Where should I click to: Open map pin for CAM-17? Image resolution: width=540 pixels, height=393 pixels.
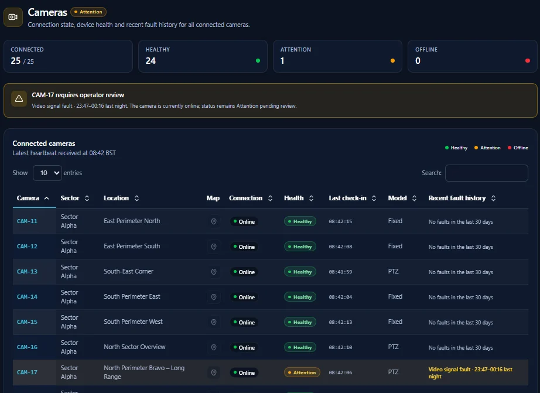pos(214,373)
